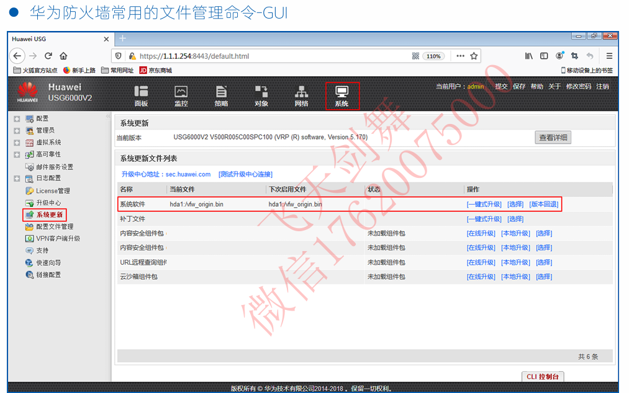Expand the 虚拟系统 tree node
This screenshot has height=393, width=629.
tap(17, 143)
